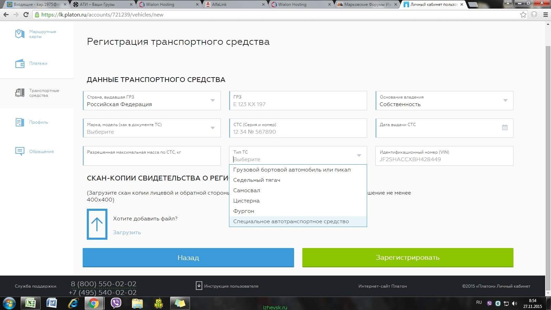This screenshot has width=551, height=310.
Task: Open Viber from the taskbar
Action: coord(116,303)
